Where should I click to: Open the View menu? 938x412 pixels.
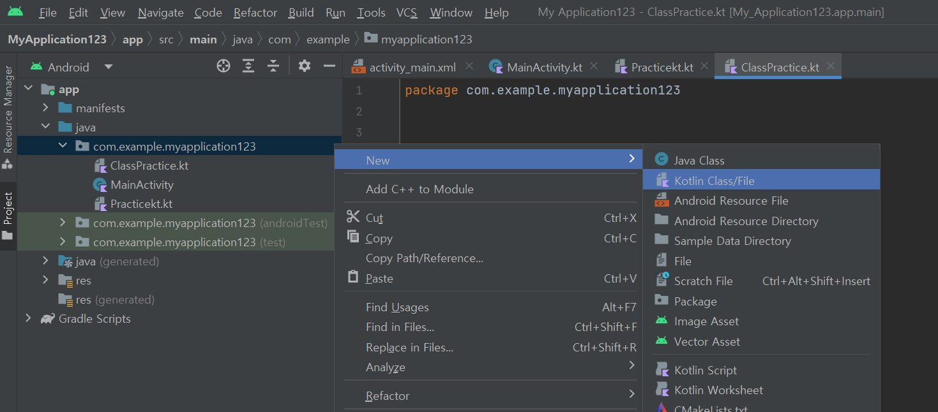pos(113,13)
